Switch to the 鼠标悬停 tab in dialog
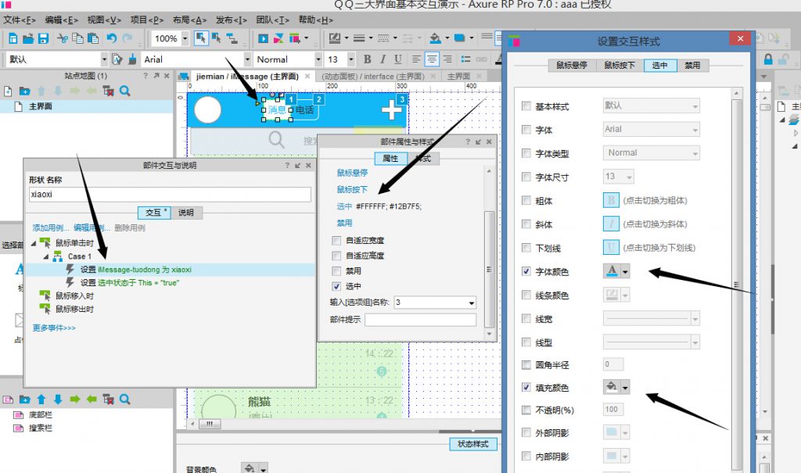The height and width of the screenshot is (473, 801). pyautogui.click(x=572, y=66)
